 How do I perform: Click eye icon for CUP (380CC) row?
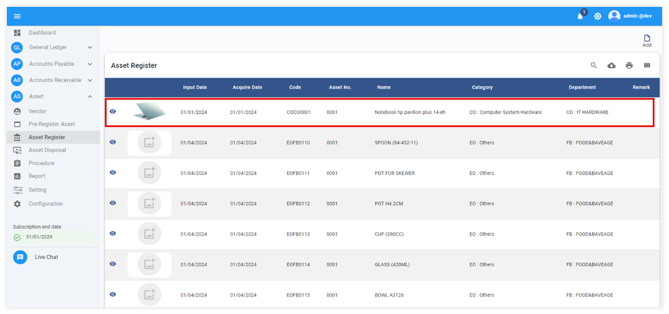click(113, 233)
